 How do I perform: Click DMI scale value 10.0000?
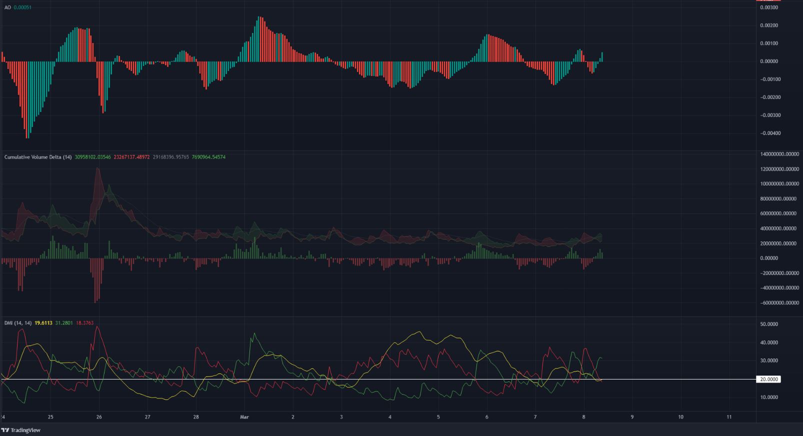click(x=769, y=397)
